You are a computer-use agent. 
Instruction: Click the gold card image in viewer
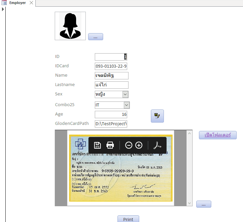coord(121,168)
